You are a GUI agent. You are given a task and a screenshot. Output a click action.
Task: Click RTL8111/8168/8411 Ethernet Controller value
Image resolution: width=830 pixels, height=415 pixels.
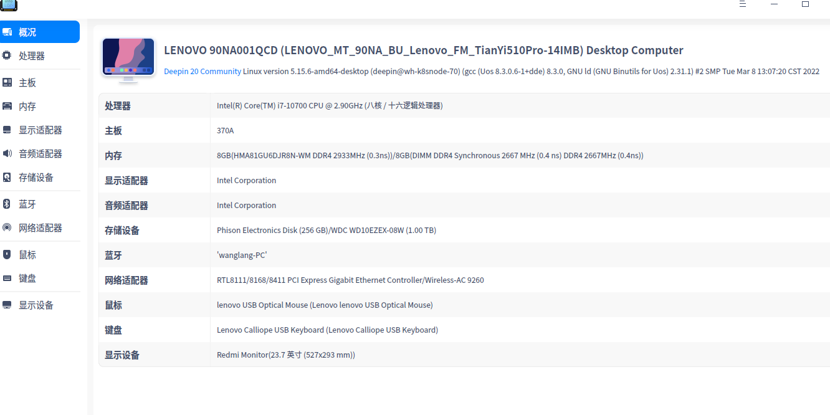tap(350, 280)
